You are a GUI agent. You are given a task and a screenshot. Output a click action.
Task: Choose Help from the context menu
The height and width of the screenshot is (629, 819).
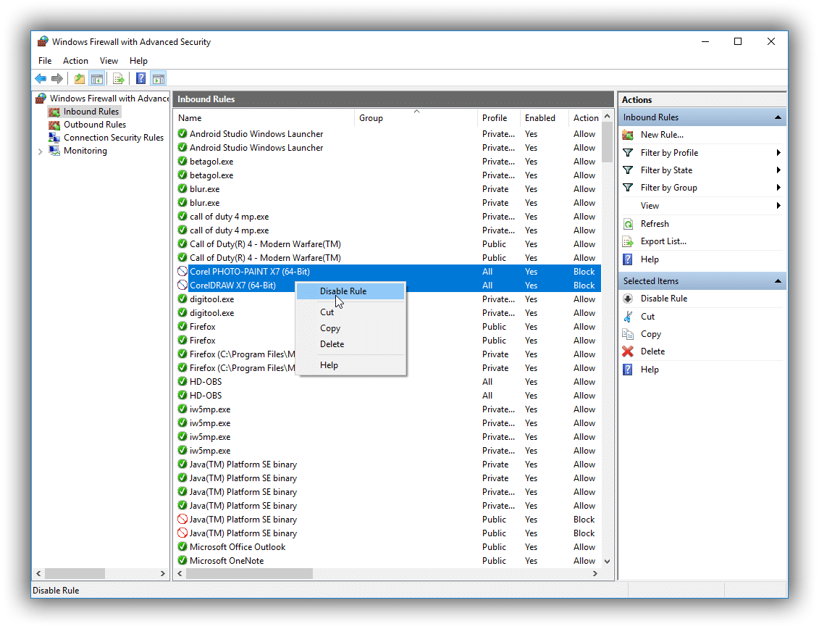(350, 365)
